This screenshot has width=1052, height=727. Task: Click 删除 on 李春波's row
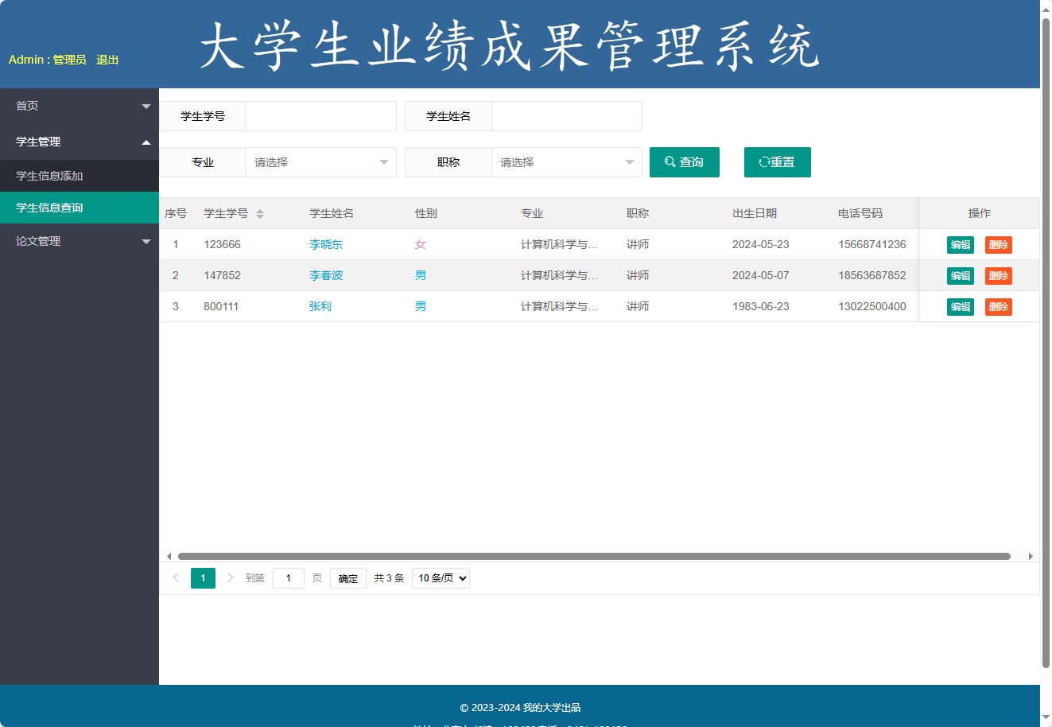(998, 275)
